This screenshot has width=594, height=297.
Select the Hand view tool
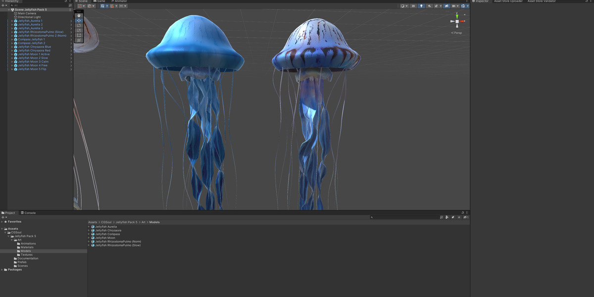pos(79,15)
